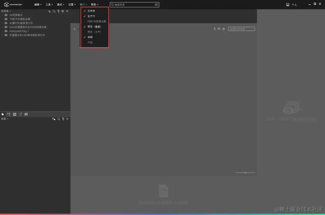The image size is (325, 215).
Task: Expand the 灰猩猩出品C4D单体模型源文件 folder
Action: (x=2, y=35)
